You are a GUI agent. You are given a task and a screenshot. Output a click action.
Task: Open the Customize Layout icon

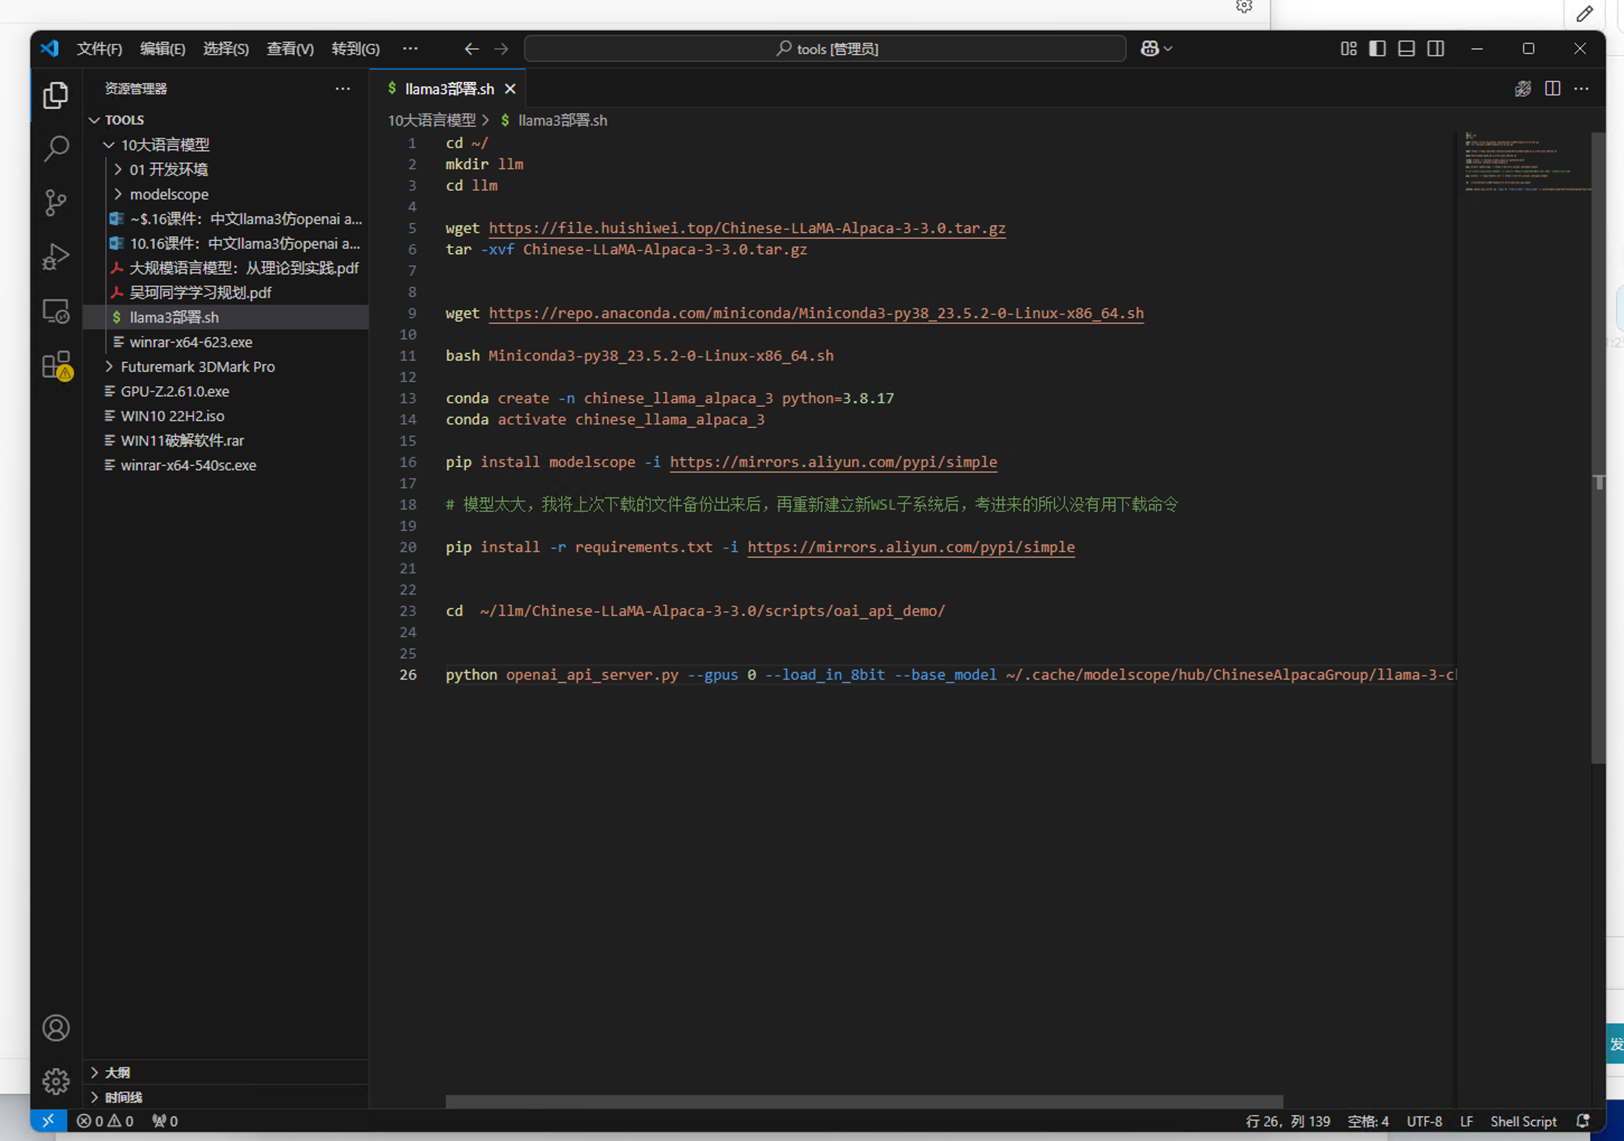[1348, 49]
